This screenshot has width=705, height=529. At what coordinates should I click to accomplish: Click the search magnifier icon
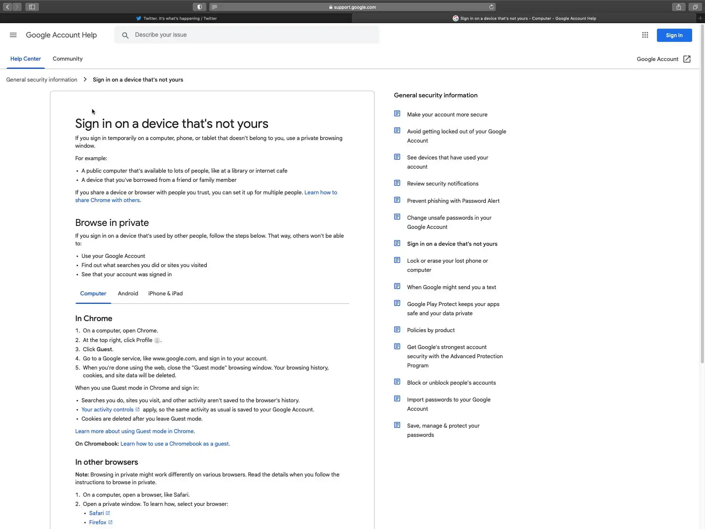(125, 35)
